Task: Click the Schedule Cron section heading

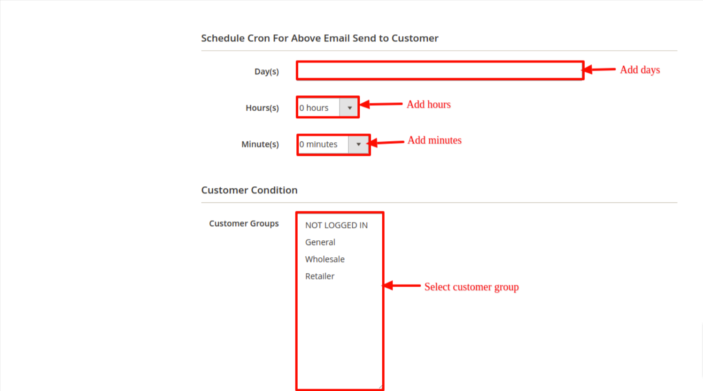Action: [320, 38]
